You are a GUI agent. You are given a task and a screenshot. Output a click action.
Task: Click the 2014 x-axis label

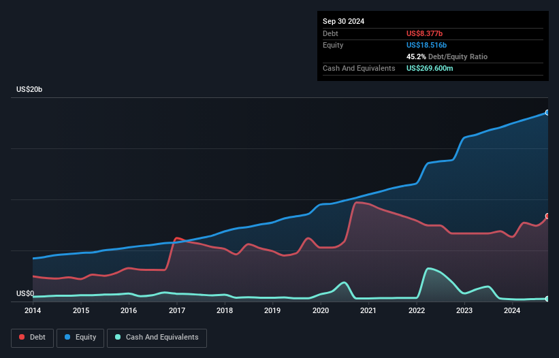33,310
